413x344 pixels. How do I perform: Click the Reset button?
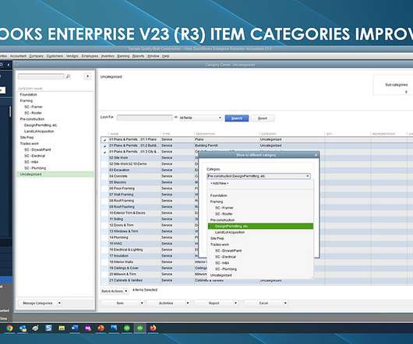point(263,118)
